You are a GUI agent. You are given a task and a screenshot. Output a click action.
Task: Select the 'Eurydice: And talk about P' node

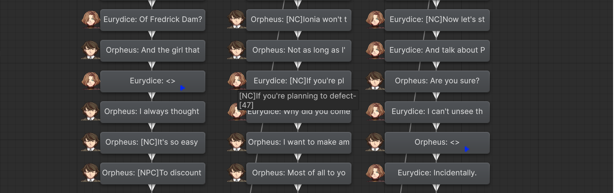437,51
